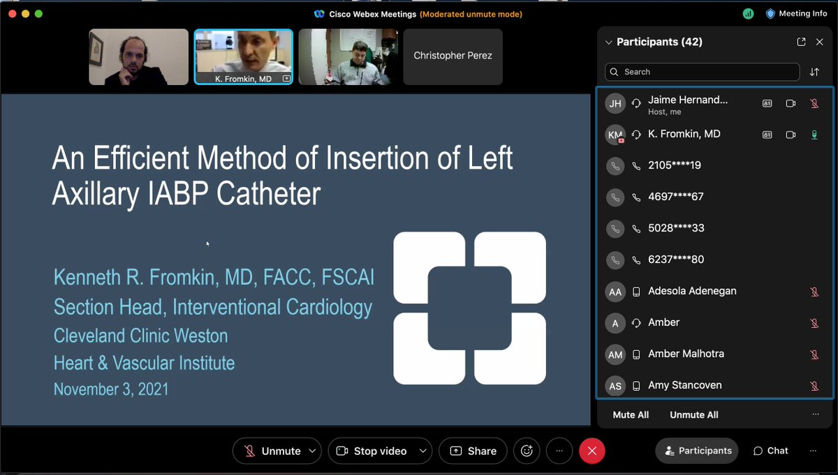Click Jaime Hernandez's headset audio icon
The image size is (838, 475).
636,103
